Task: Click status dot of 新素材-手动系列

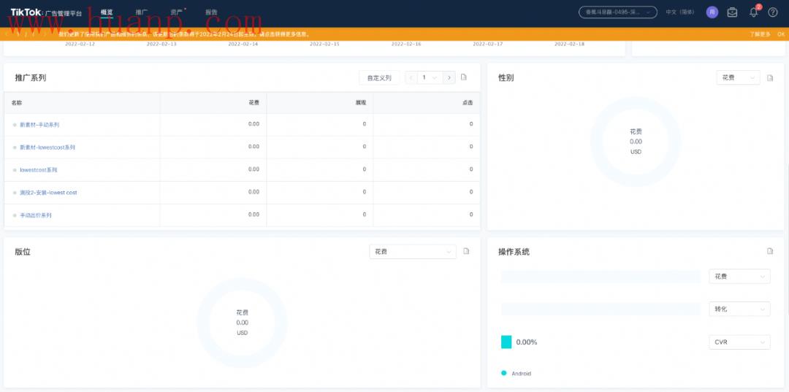Action: tap(15, 125)
